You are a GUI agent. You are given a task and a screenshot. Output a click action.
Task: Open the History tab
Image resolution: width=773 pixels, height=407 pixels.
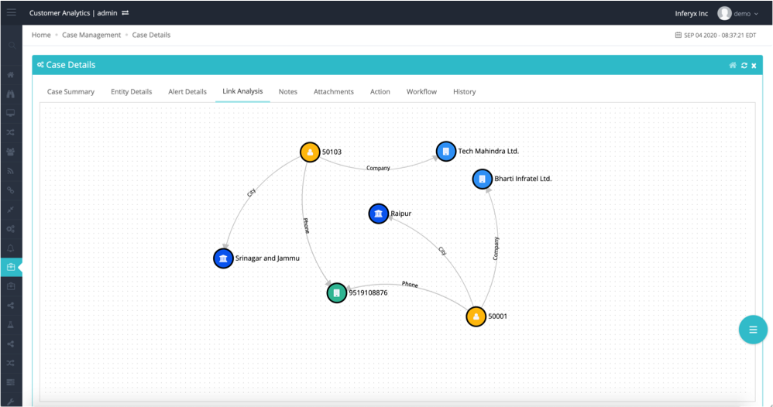pyautogui.click(x=465, y=91)
